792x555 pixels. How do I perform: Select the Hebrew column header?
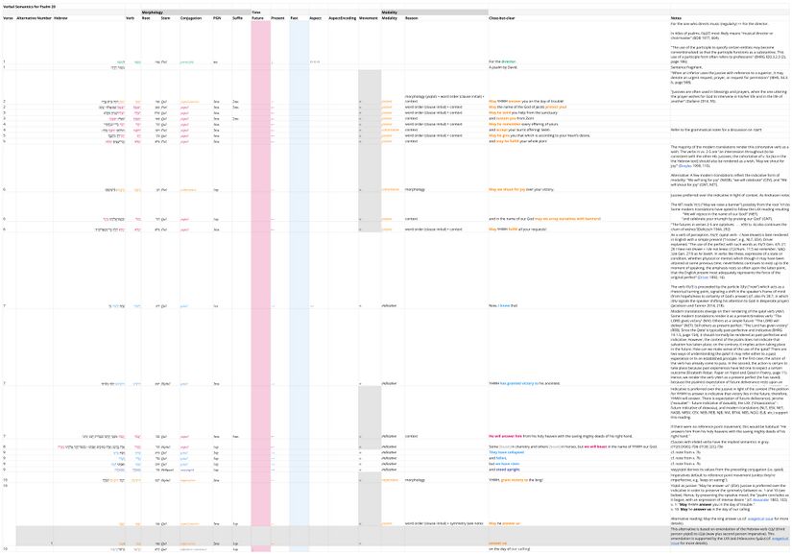pos(60,18)
